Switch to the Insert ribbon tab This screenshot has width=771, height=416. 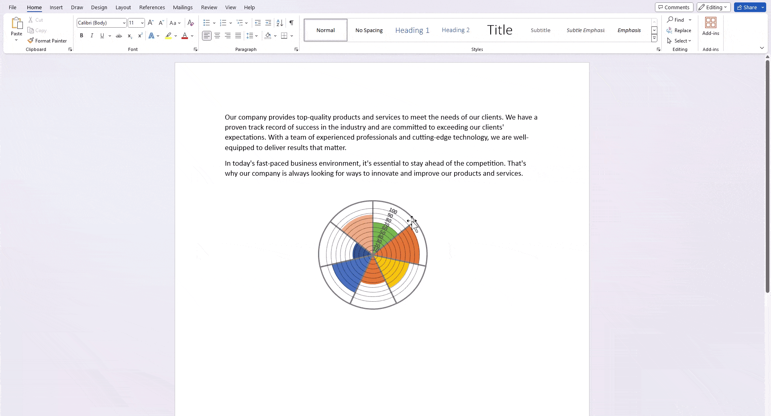click(56, 7)
